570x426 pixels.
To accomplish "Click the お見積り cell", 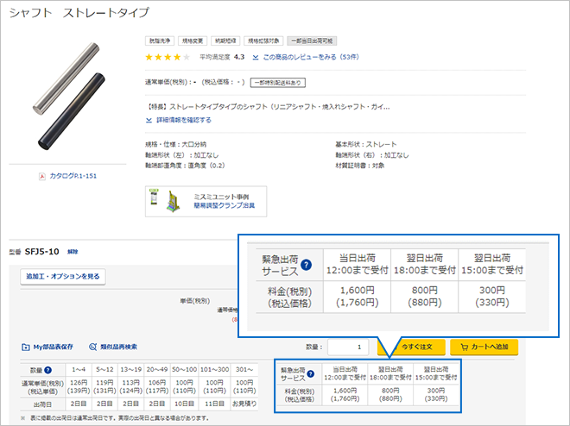I will (x=244, y=404).
